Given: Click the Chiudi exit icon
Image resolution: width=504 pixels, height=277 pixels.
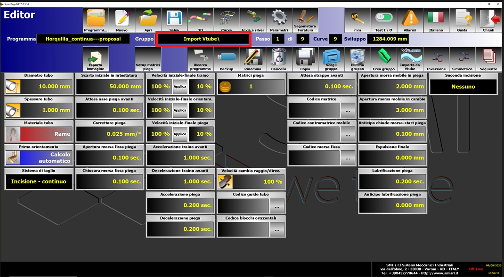Looking at the screenshot, I should click(x=488, y=20).
